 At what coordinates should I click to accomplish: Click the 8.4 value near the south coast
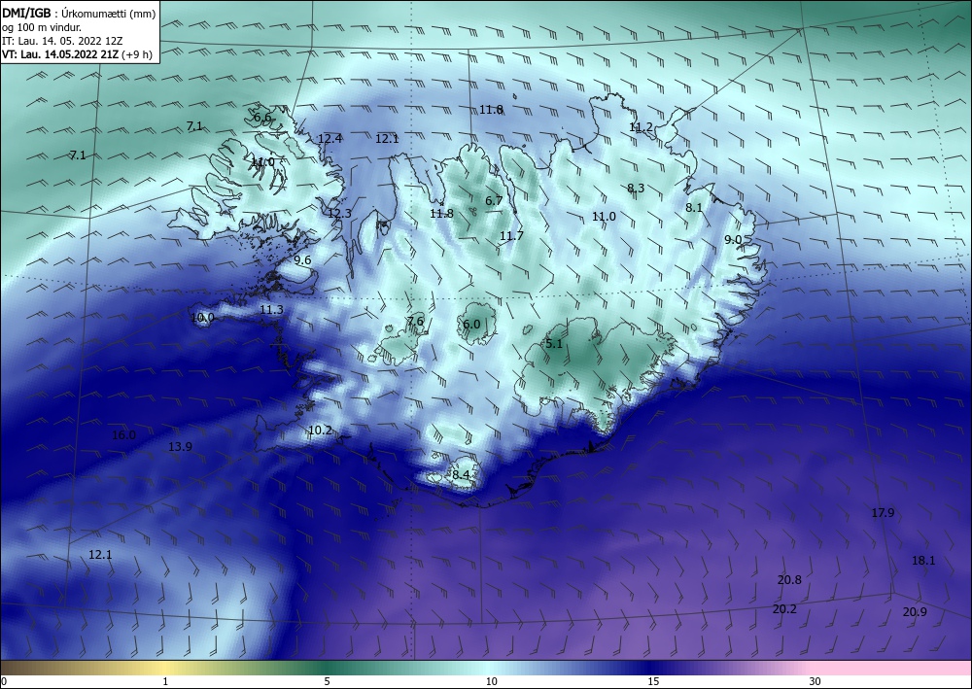tap(461, 475)
